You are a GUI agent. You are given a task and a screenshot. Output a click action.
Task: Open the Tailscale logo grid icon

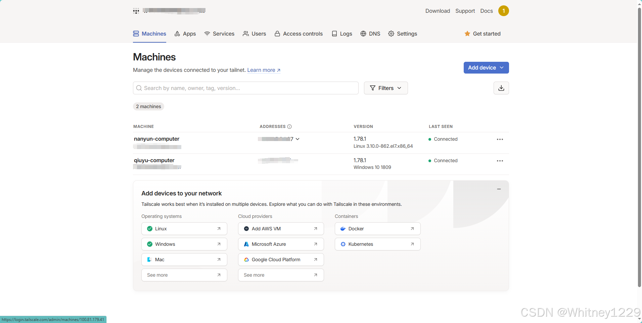pyautogui.click(x=136, y=11)
